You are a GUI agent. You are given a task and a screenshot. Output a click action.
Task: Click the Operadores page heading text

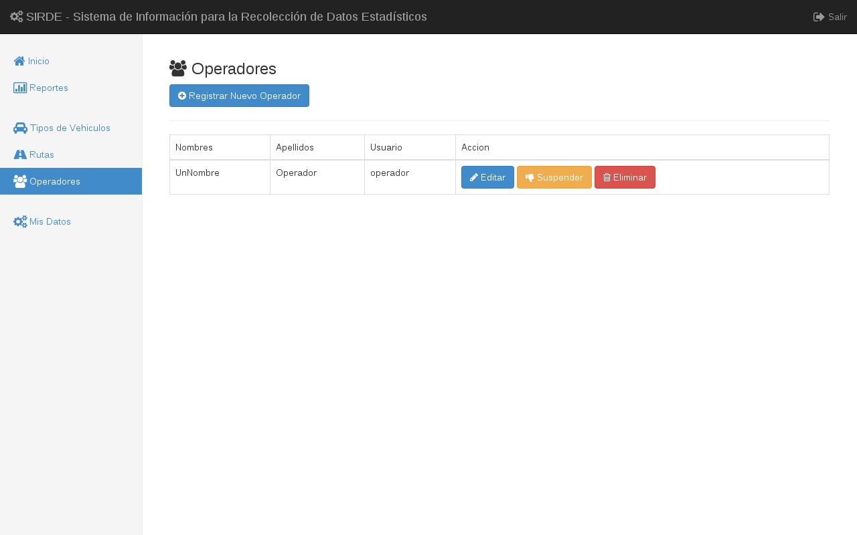tap(234, 69)
